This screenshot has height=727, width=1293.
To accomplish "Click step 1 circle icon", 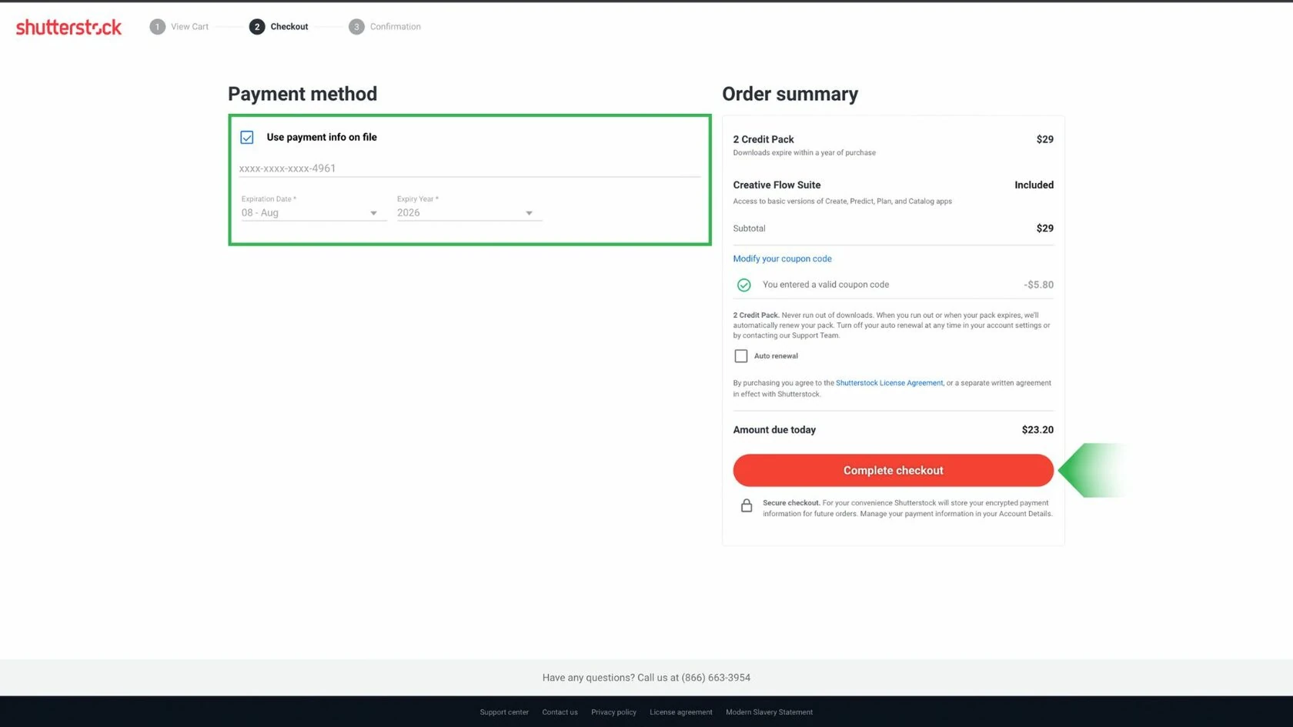I will 157,27.
